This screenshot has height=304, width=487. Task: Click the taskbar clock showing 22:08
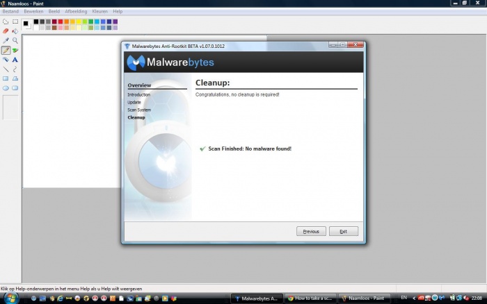tap(477, 298)
